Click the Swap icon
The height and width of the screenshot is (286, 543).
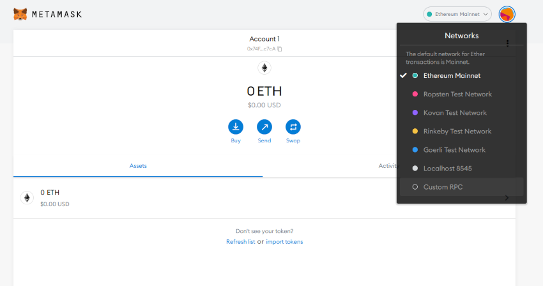(293, 127)
